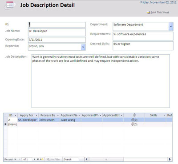Screen dimensions: 178x164
Task: Click the ID cell containing 2
Action: 12,120
